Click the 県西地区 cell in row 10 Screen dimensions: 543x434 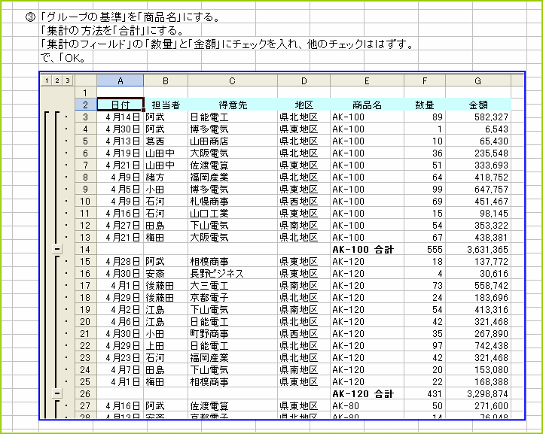(x=304, y=201)
